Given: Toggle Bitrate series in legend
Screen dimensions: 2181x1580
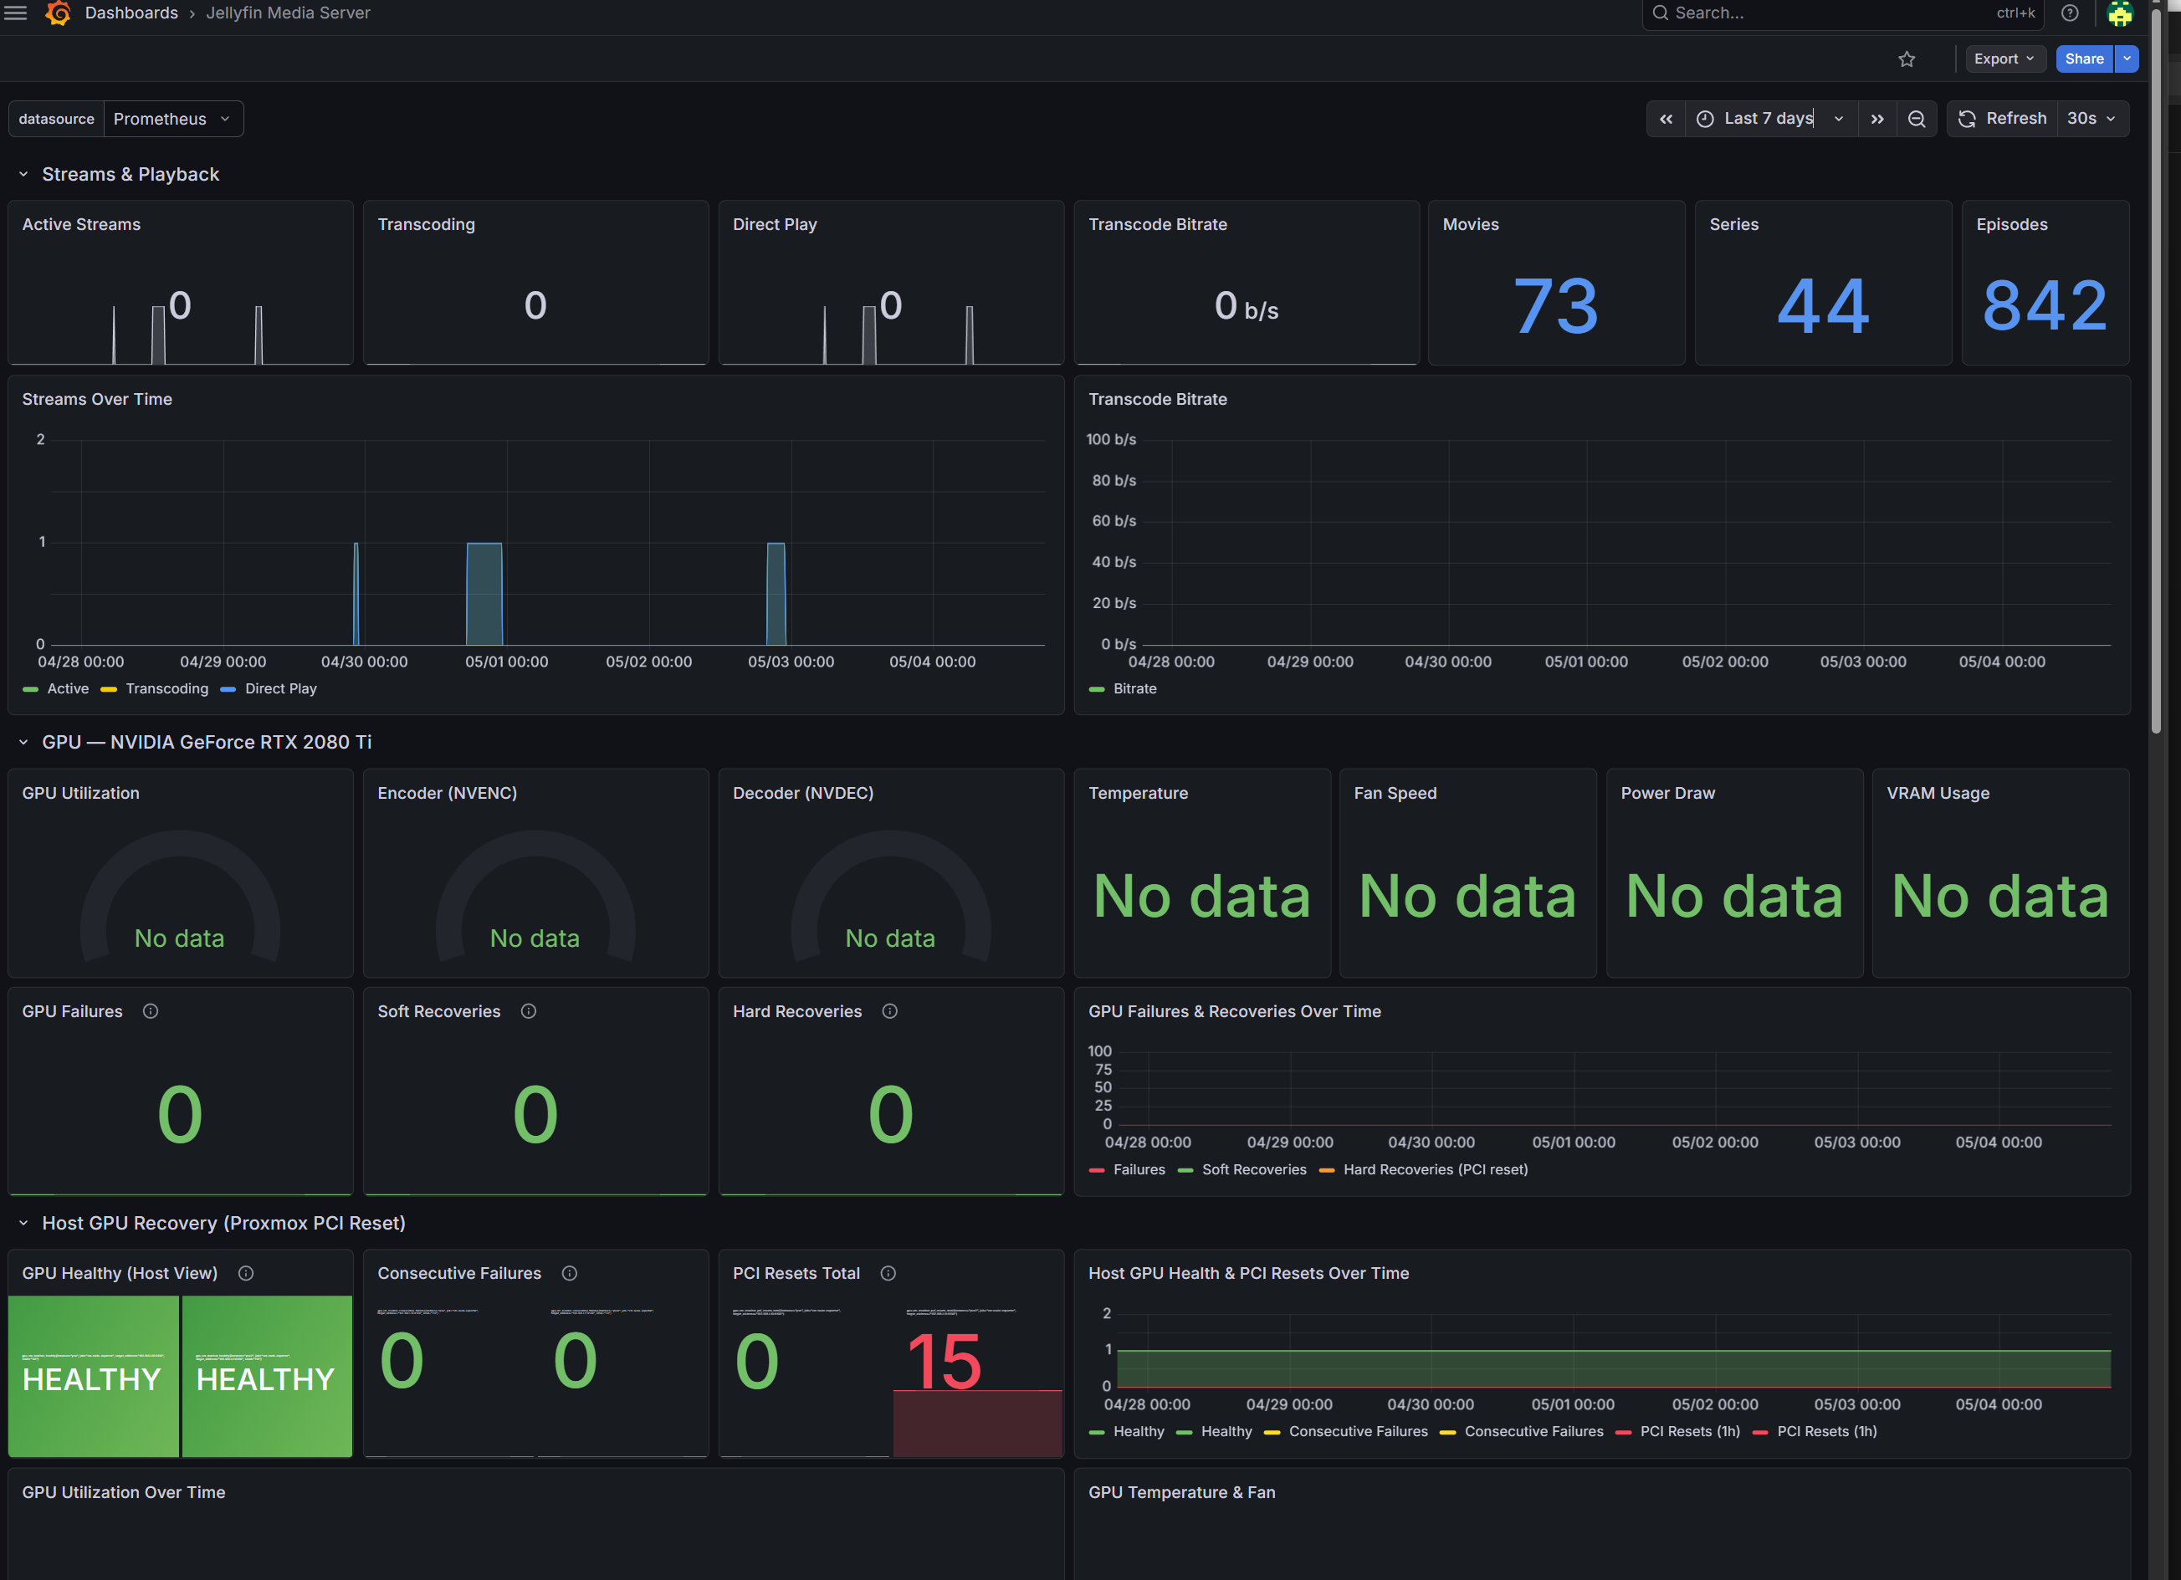Looking at the screenshot, I should point(1134,688).
